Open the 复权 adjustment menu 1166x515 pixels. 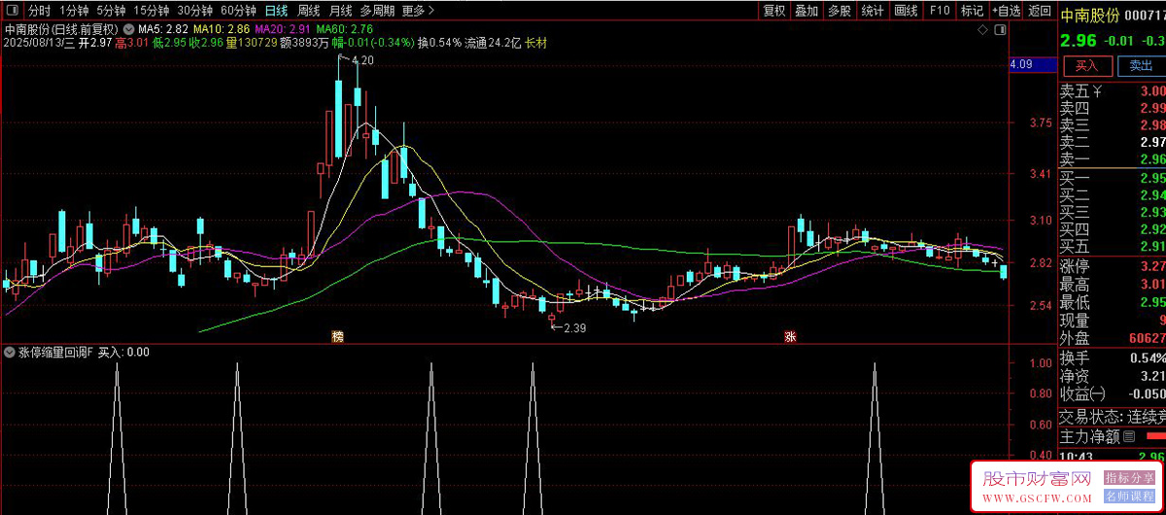click(774, 11)
